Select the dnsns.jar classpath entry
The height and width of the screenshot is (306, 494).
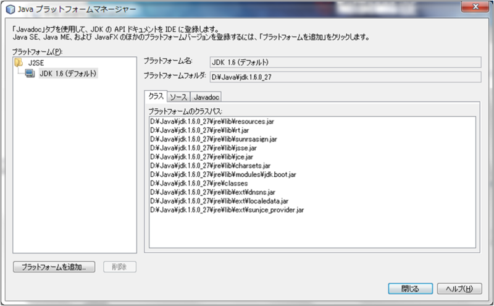click(212, 192)
